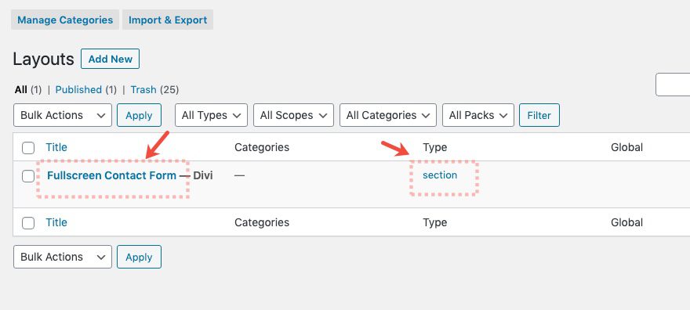Check the select-all checkbox in header row

[x=28, y=148]
